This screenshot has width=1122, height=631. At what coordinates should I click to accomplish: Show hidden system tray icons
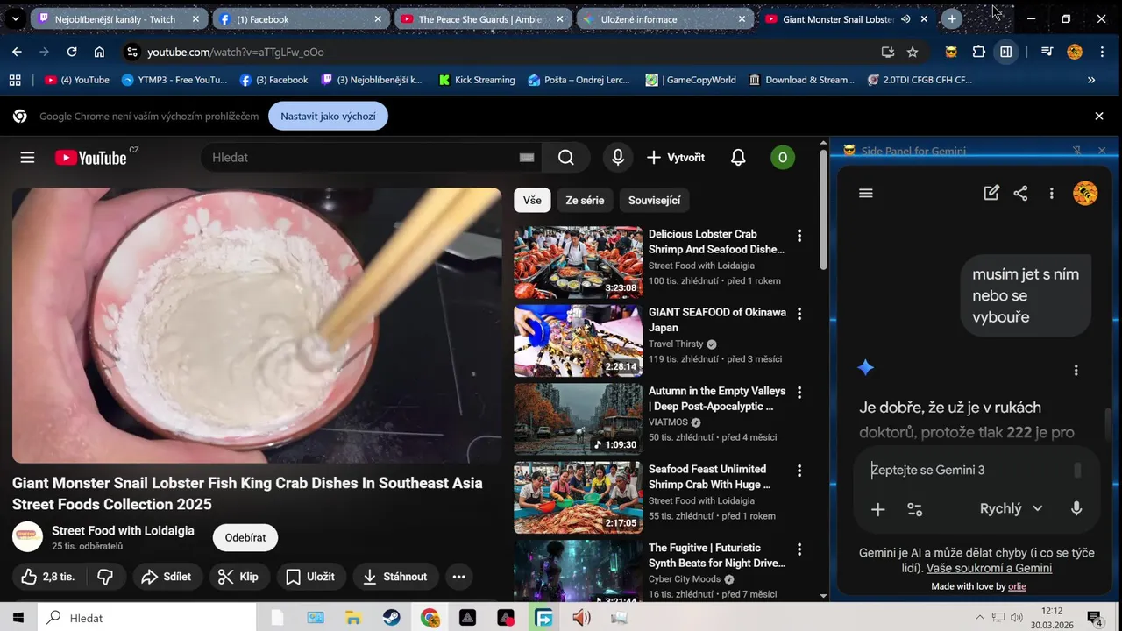point(980,618)
